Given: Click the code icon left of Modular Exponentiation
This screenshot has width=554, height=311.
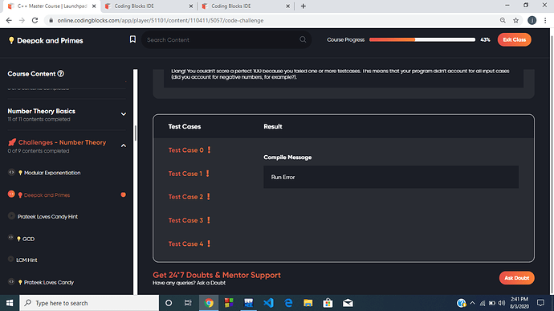Looking at the screenshot, I should click(x=11, y=172).
